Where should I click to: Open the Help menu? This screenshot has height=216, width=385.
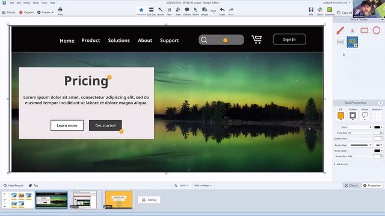point(52,2)
